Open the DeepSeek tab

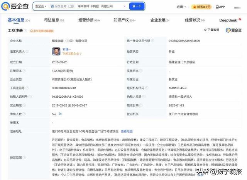click(x=230, y=20)
